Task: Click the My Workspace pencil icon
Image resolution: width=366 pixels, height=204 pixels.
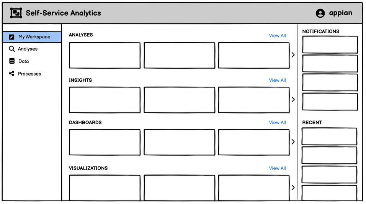Action: (11, 37)
